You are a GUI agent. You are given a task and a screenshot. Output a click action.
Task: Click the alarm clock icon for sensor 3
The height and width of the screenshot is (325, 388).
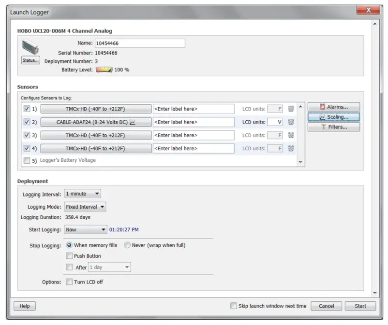tap(291, 135)
